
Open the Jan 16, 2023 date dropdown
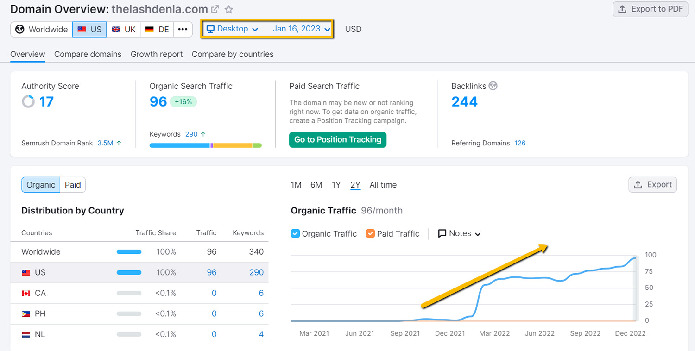pyautogui.click(x=301, y=29)
